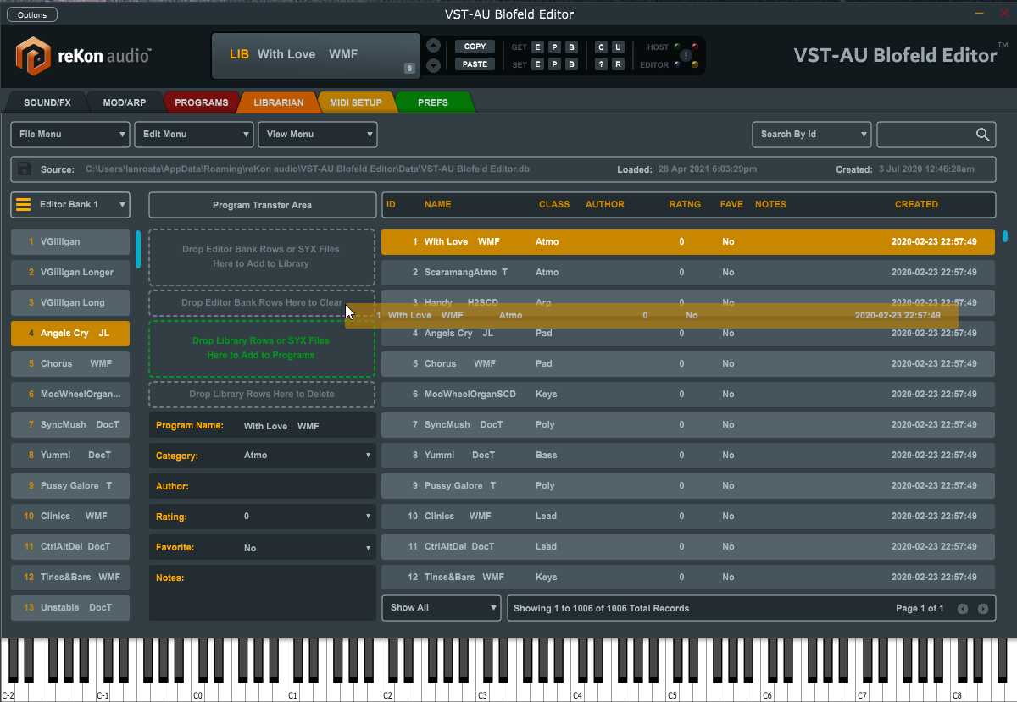Switch to the SOUND/FX tab

point(47,102)
